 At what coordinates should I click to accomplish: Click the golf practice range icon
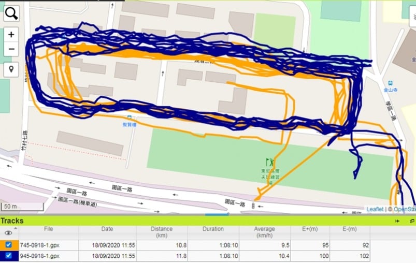pos(269,162)
